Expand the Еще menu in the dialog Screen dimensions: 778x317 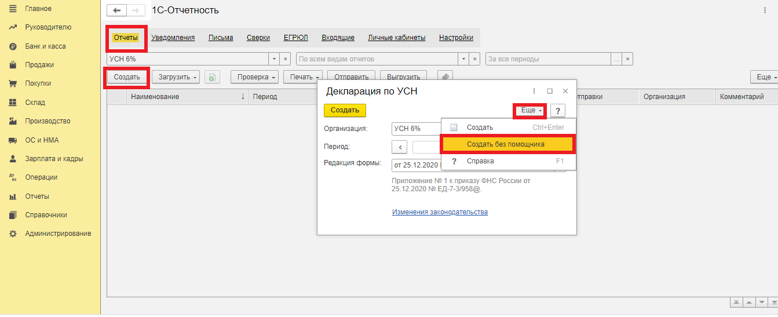[530, 110]
